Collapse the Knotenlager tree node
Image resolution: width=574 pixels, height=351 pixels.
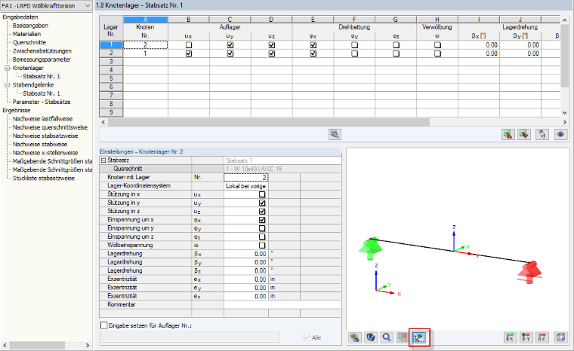coord(7,68)
